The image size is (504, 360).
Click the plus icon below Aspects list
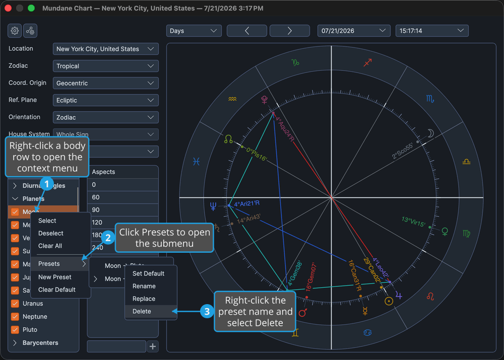pos(153,346)
